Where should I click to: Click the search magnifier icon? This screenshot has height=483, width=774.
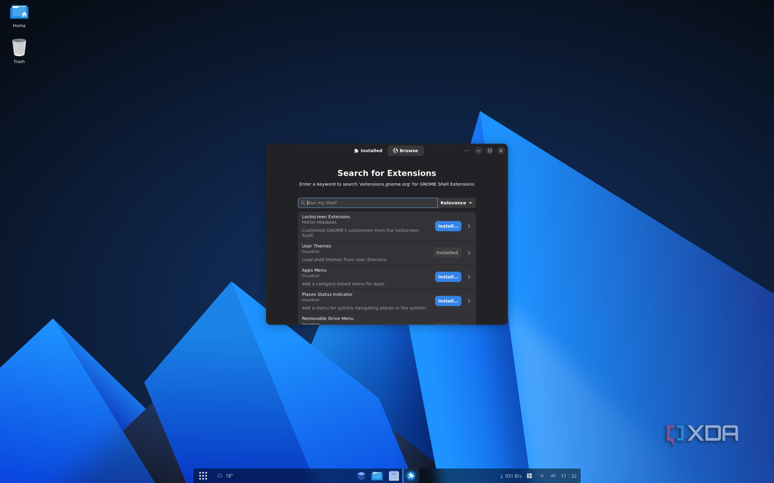coord(303,203)
